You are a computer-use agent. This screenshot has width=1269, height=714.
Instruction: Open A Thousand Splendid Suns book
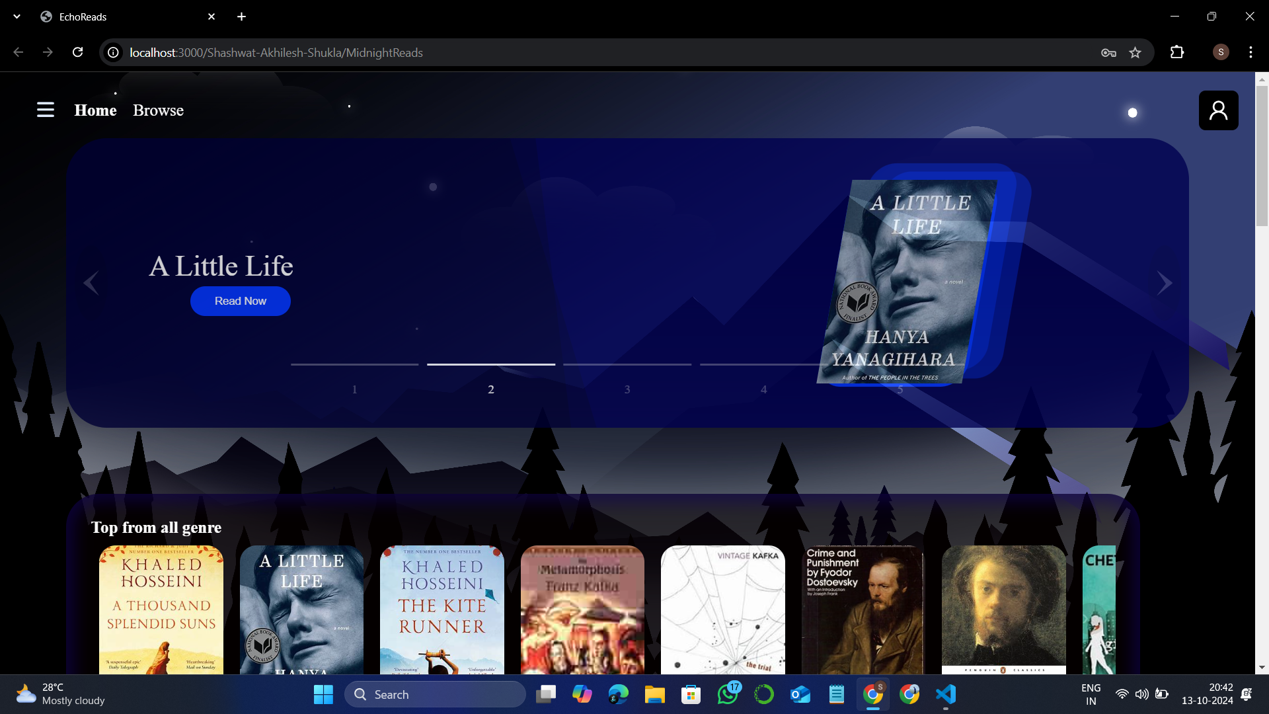pyautogui.click(x=161, y=610)
